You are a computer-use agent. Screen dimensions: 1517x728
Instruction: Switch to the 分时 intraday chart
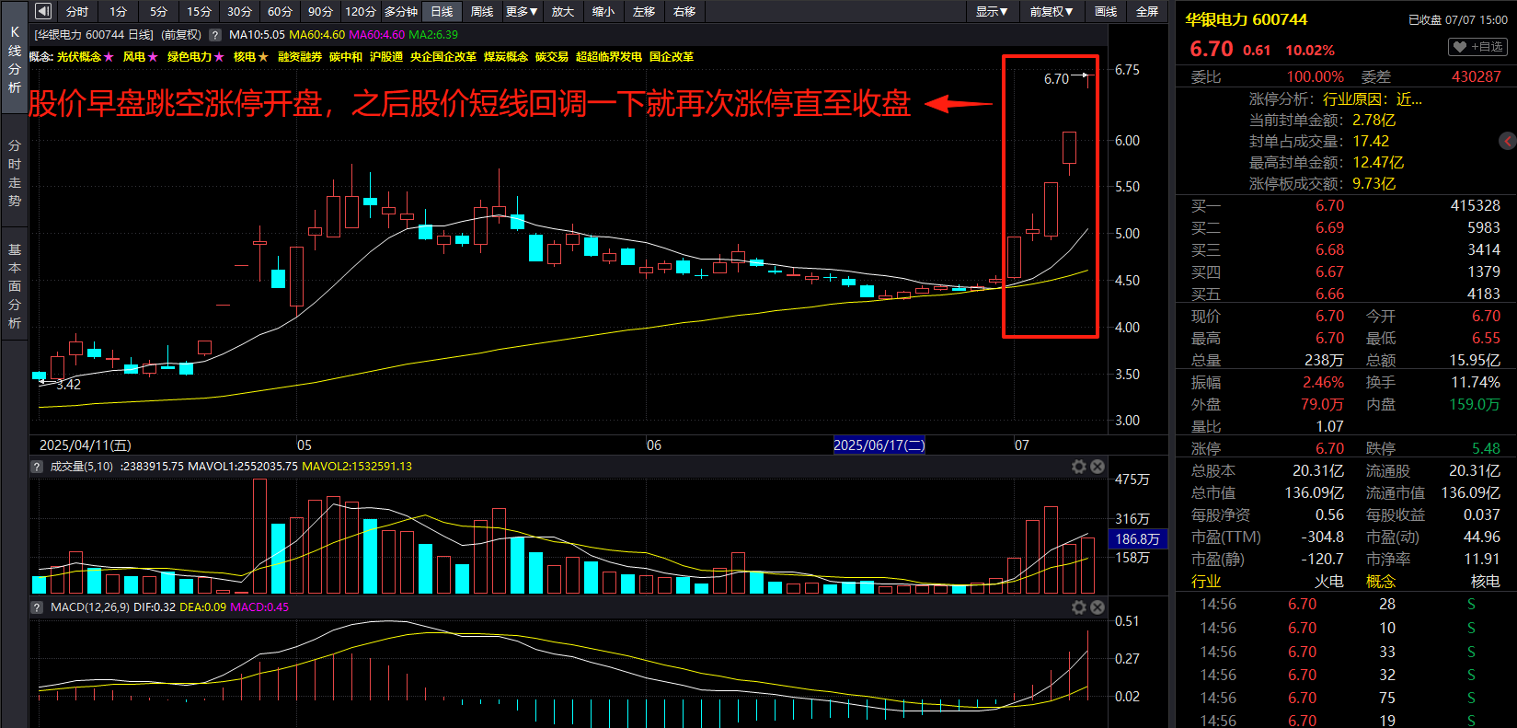(77, 11)
